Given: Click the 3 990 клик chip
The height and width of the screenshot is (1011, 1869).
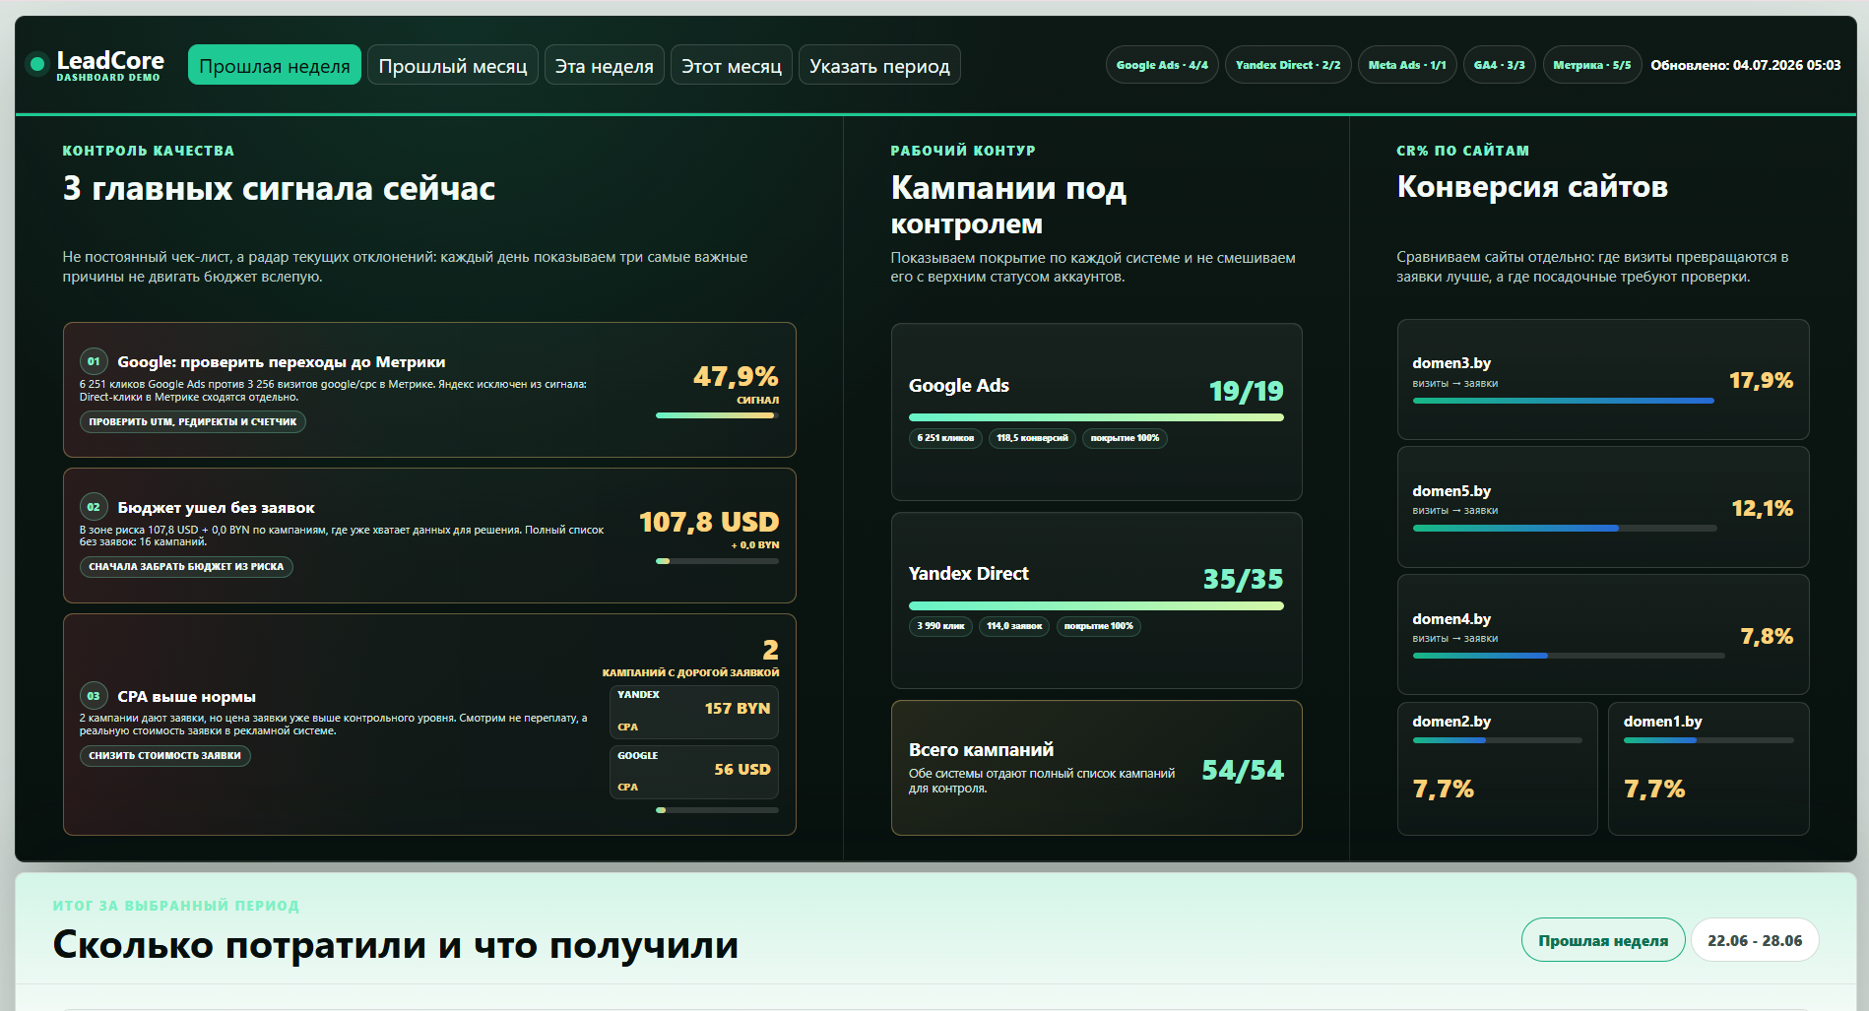Looking at the screenshot, I should (940, 626).
